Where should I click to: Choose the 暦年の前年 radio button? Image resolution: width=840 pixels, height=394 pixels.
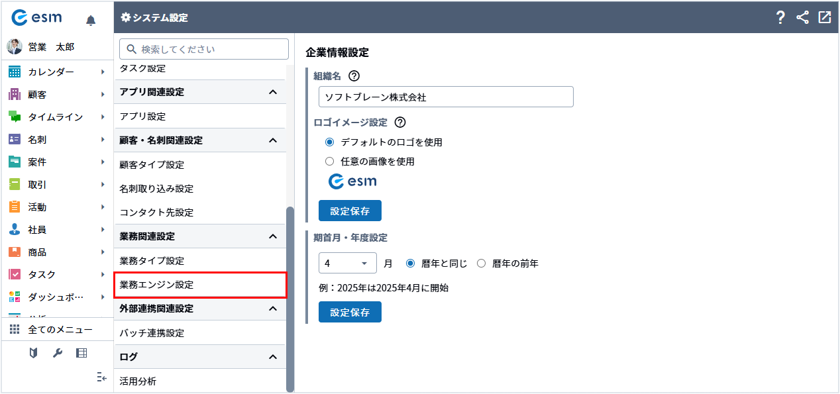tap(482, 264)
